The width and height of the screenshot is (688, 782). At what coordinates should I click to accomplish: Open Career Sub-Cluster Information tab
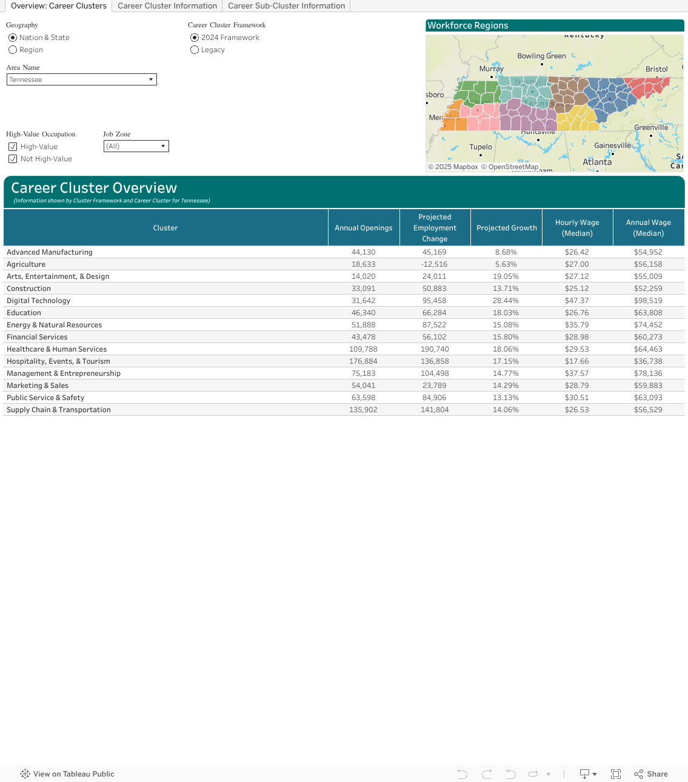click(286, 5)
